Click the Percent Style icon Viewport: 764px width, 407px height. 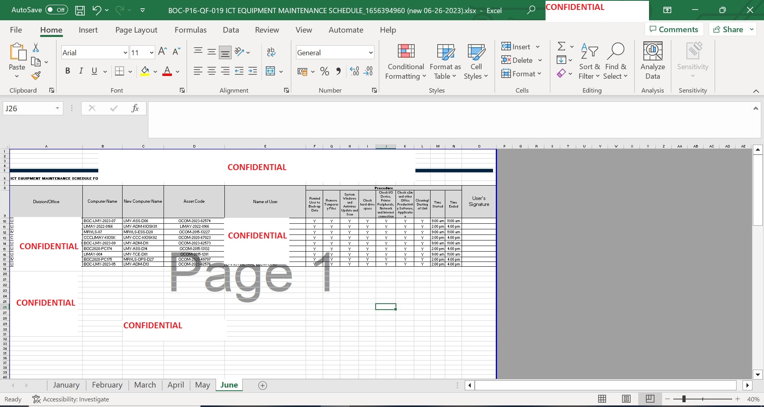325,72
